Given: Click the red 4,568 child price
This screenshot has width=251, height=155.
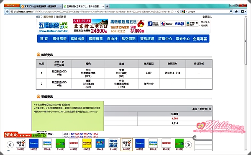Looking at the screenshot, I should pyautogui.click(x=174, y=119).
